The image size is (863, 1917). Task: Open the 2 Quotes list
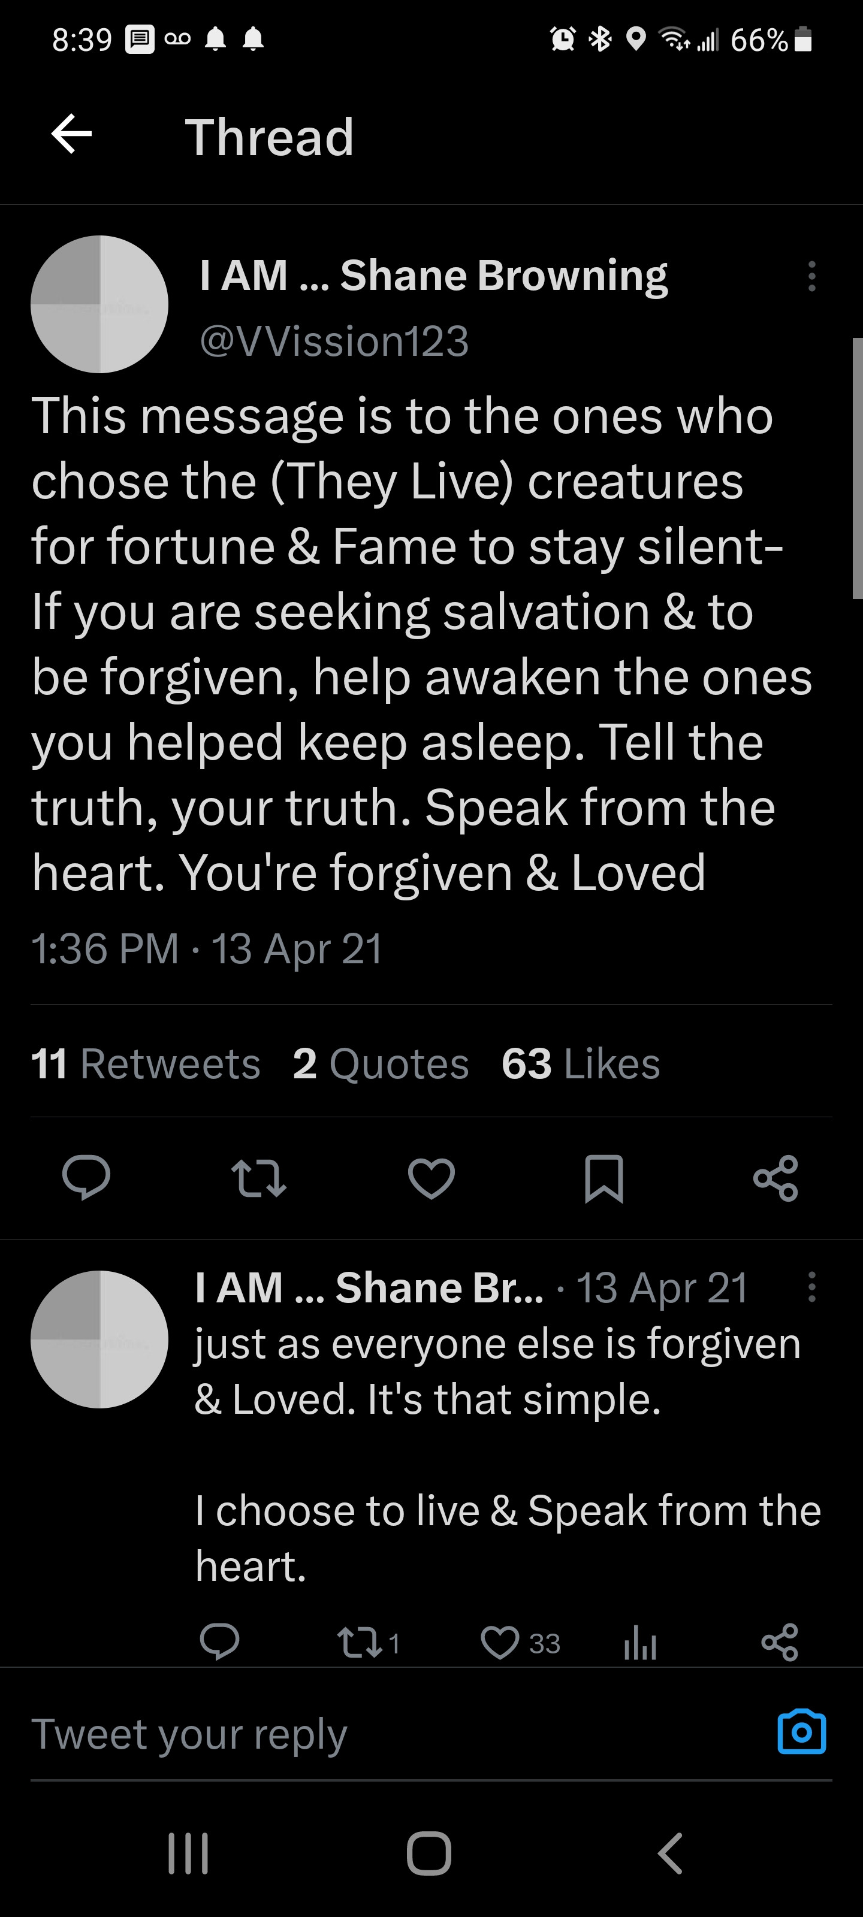(381, 1063)
